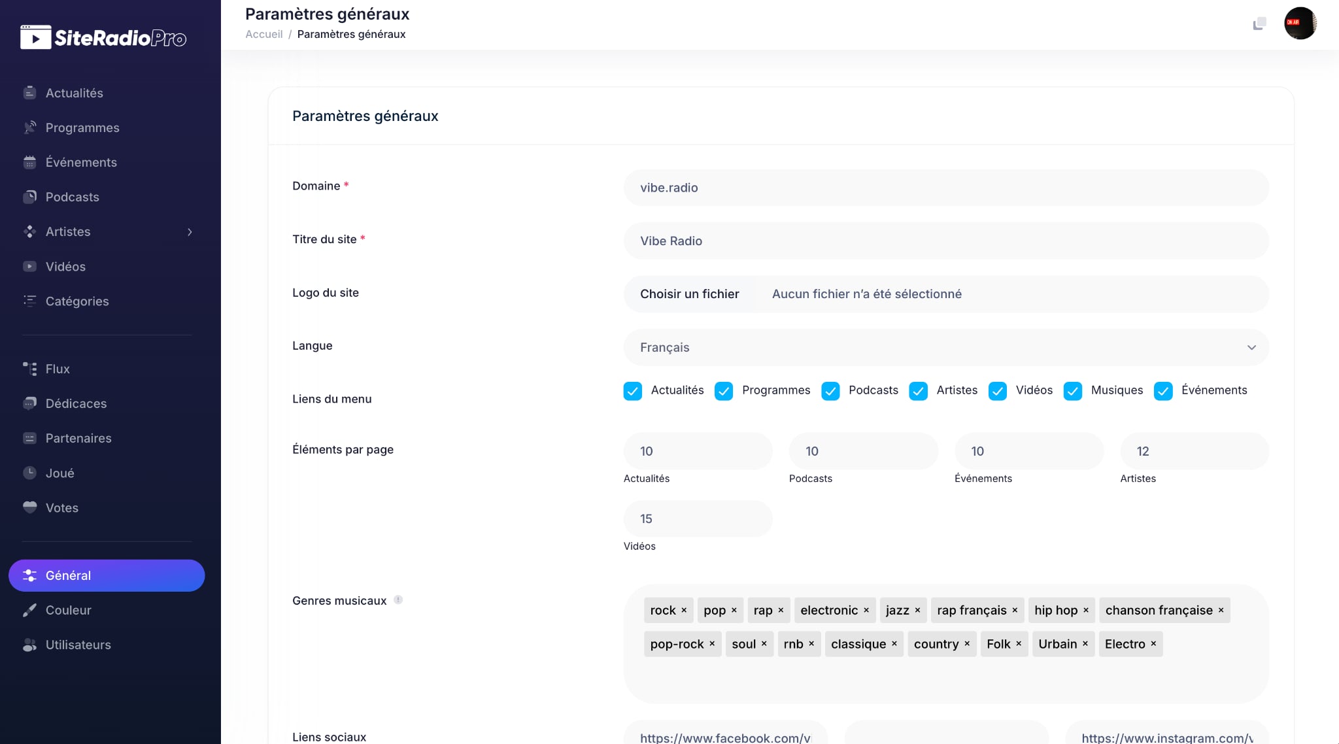Screen dimensions: 1339x744
Task: Click the window icon beside avatar
Action: pos(1259,24)
